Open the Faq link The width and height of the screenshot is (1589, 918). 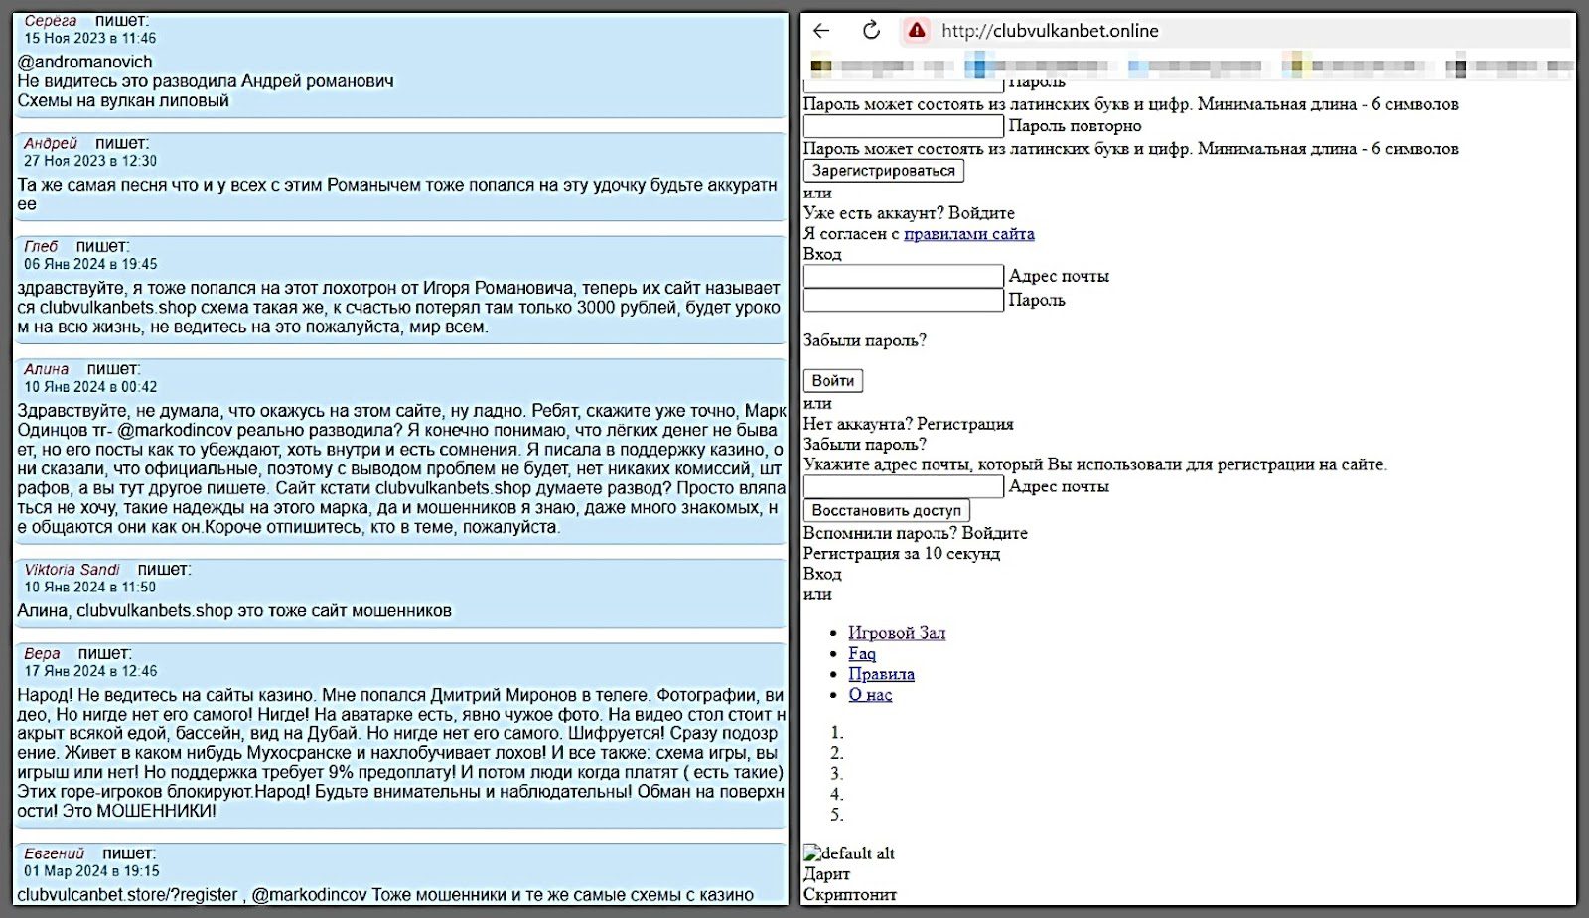point(862,654)
